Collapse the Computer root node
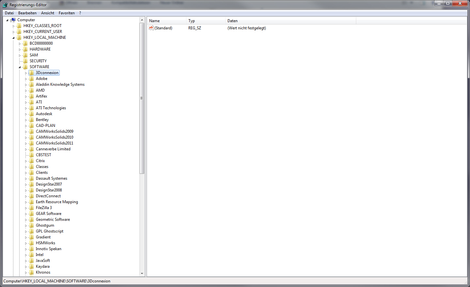The height and width of the screenshot is (287, 470). click(7, 20)
